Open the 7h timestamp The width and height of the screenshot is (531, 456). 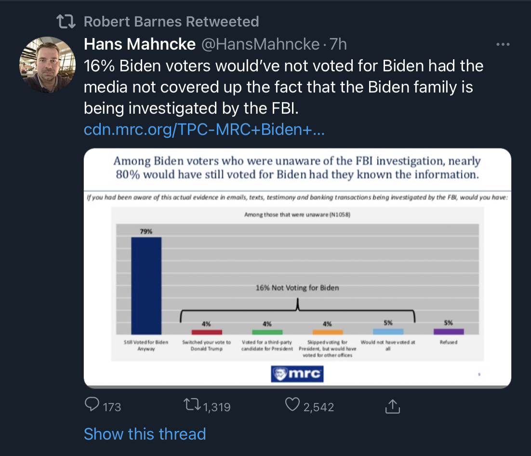click(x=338, y=44)
